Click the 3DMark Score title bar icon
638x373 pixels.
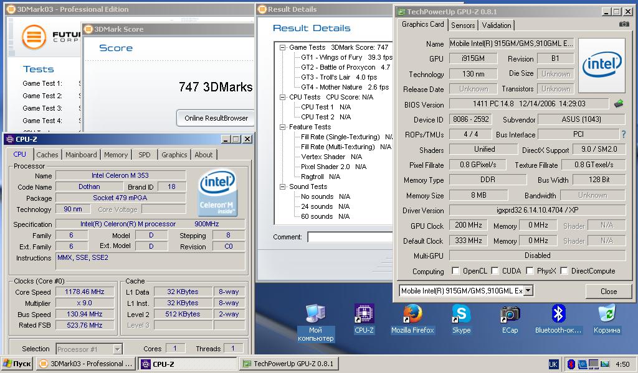(88, 29)
